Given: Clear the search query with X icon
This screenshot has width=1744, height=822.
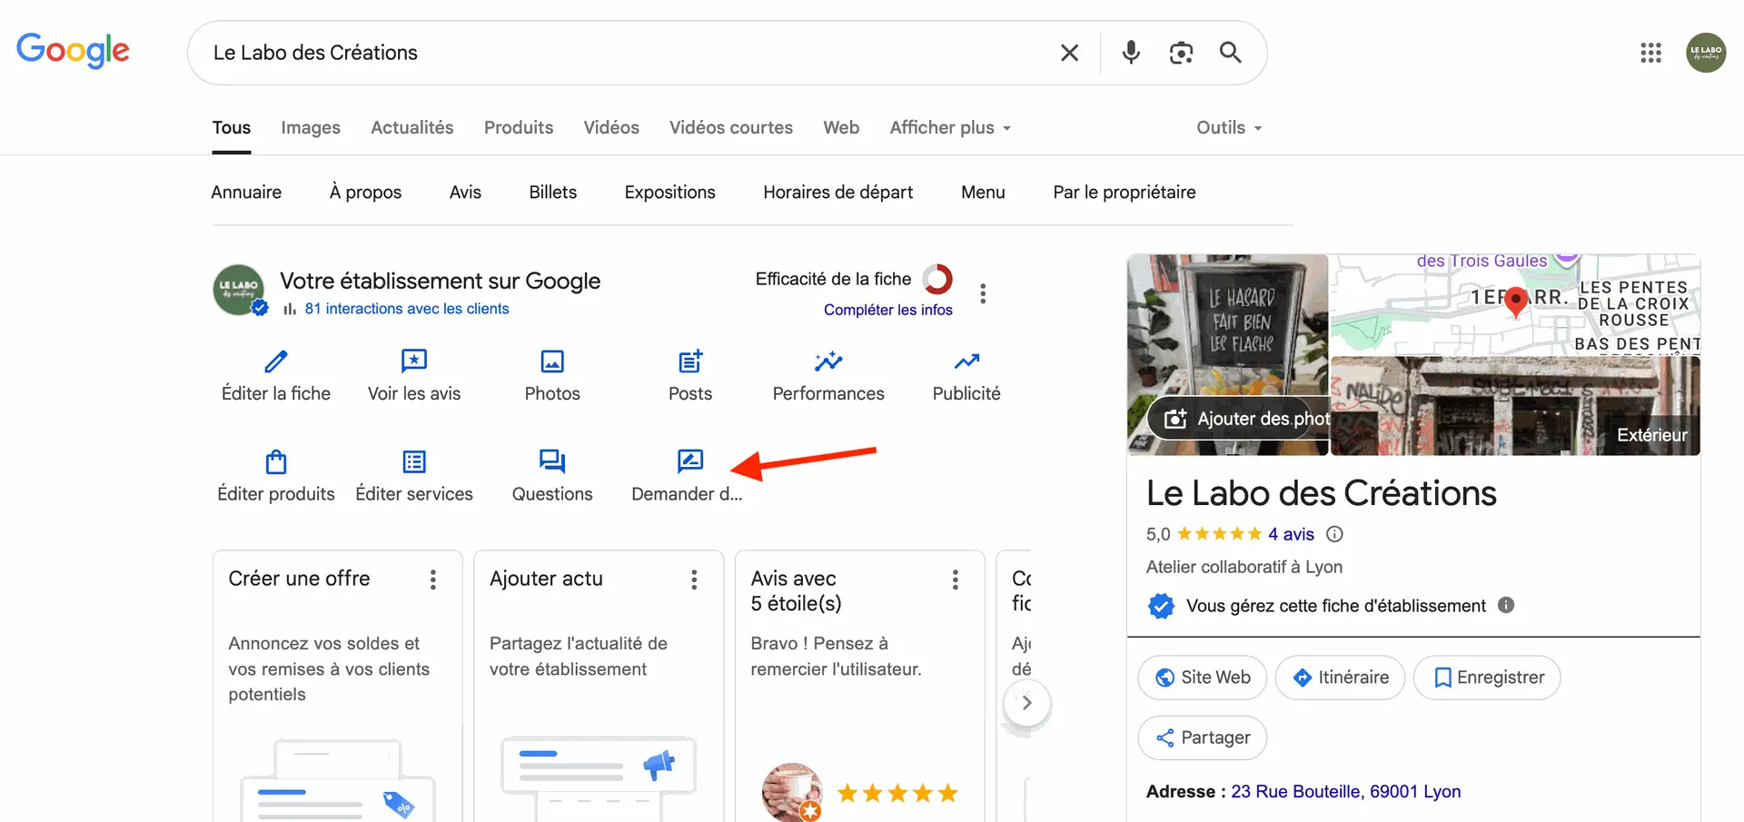Looking at the screenshot, I should 1069,53.
